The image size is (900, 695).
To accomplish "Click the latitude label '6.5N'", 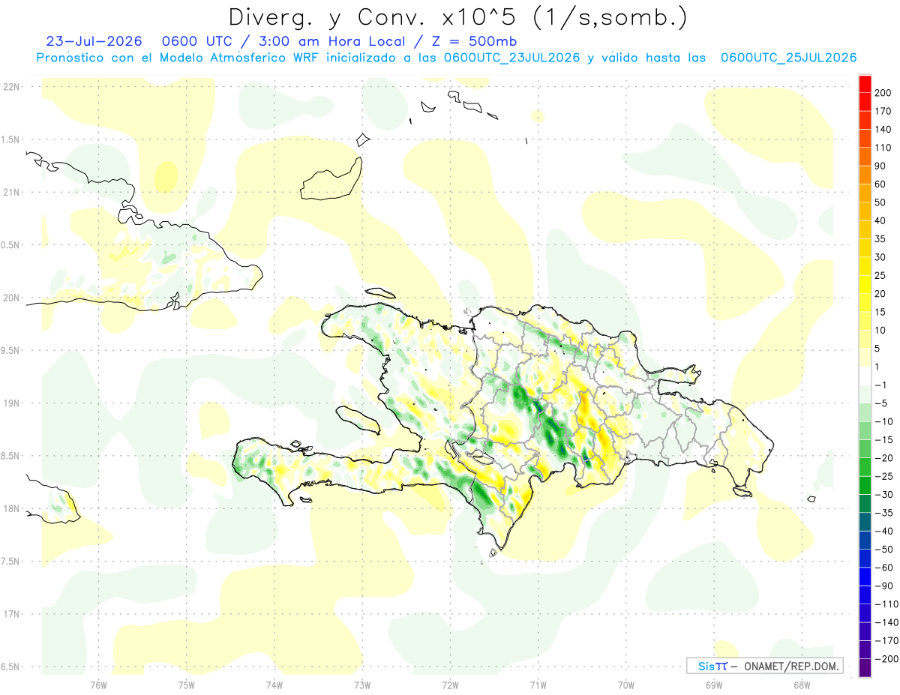I will 10,667.
